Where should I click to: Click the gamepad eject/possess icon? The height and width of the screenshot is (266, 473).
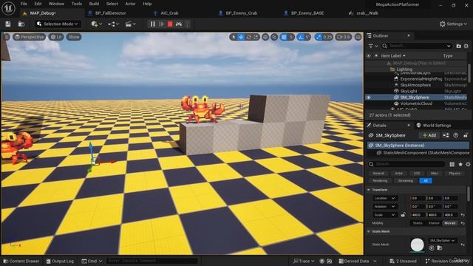pyautogui.click(x=179, y=24)
